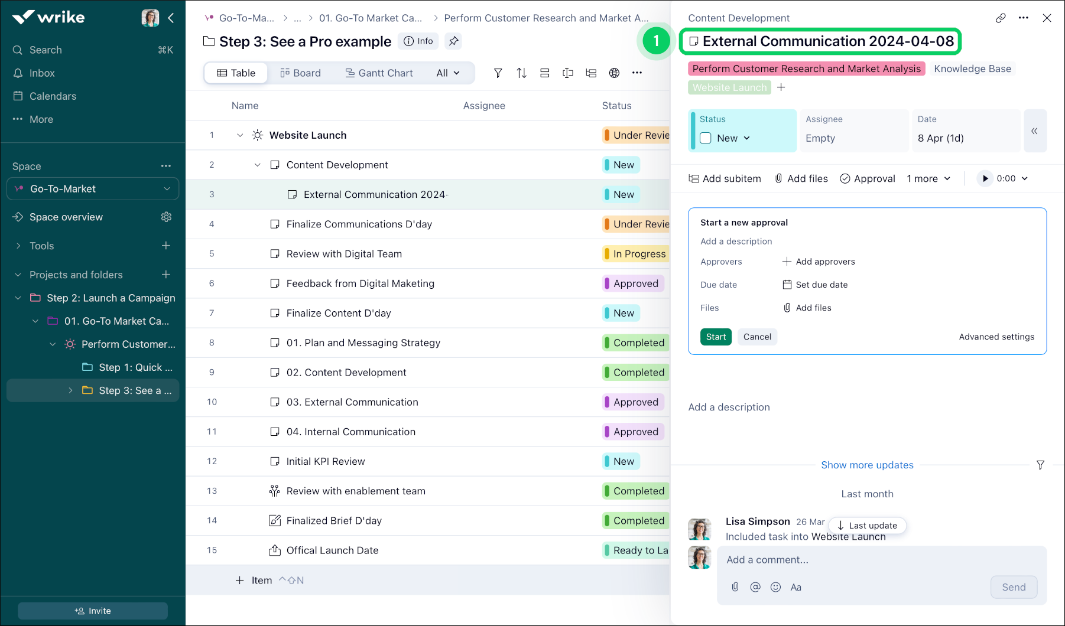This screenshot has height=626, width=1065.
Task: Click the Start approval button
Action: 715,337
